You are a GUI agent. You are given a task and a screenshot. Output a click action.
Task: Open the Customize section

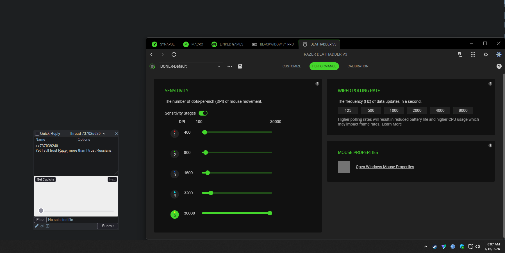click(x=292, y=66)
